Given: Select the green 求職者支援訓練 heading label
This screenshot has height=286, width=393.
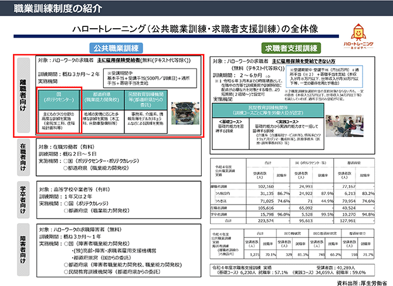Looking at the screenshot, I should (291, 48).
